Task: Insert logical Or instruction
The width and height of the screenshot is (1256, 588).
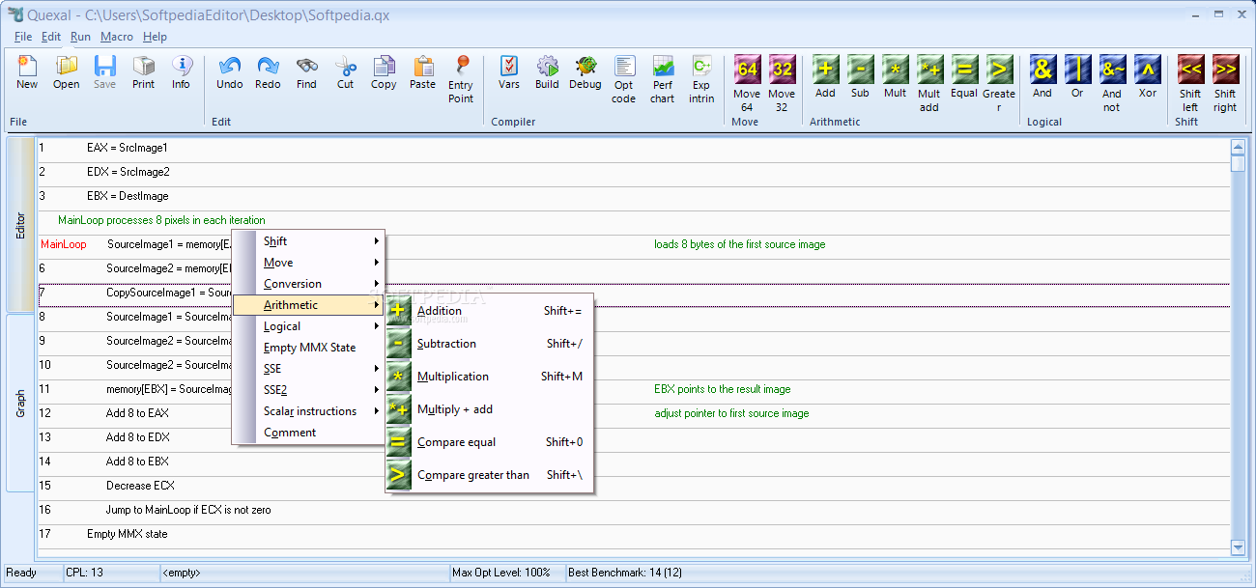Action: 1077,76
